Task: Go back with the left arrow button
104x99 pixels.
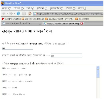Action: 4,14
